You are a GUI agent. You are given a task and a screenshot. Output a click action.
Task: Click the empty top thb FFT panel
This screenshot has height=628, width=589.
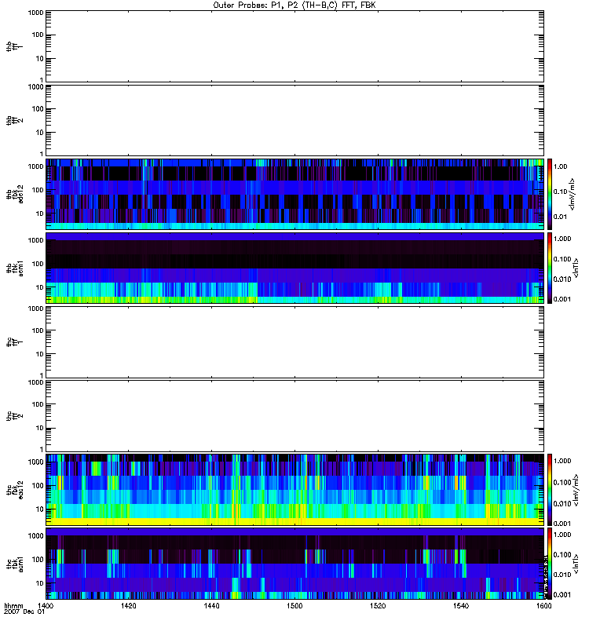294,46
